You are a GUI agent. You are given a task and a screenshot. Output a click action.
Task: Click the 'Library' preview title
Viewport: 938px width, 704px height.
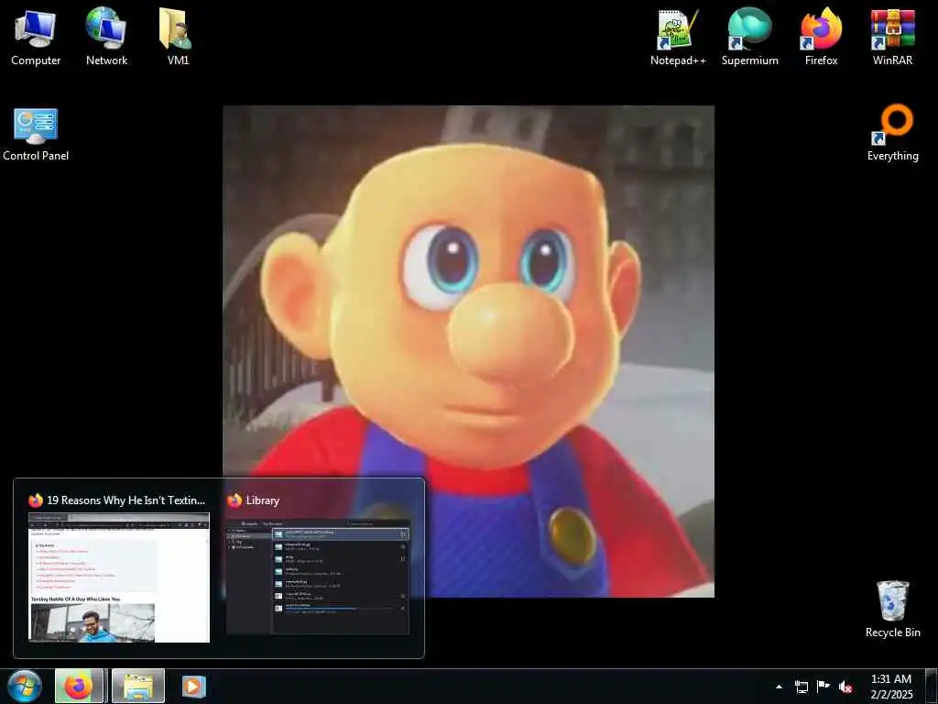coord(263,500)
